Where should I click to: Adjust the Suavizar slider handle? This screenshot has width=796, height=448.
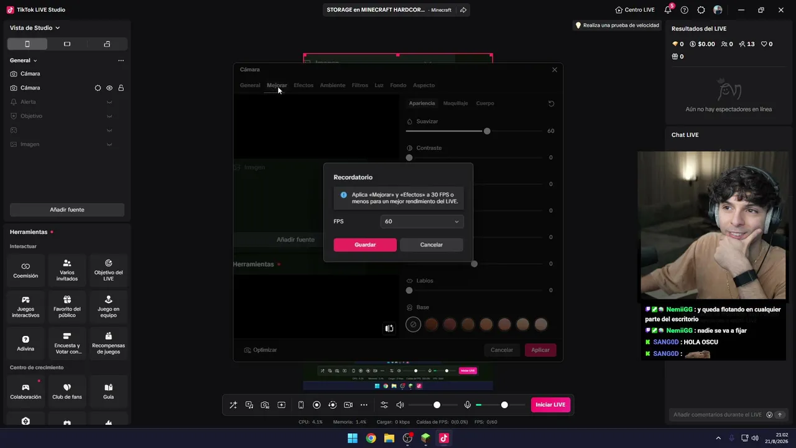[487, 131]
